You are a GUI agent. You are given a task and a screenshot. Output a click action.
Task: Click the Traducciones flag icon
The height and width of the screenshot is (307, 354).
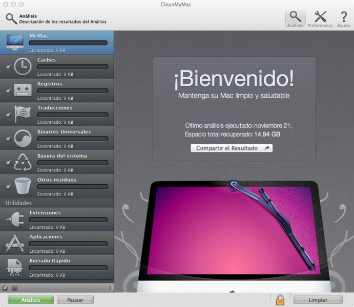(23, 114)
